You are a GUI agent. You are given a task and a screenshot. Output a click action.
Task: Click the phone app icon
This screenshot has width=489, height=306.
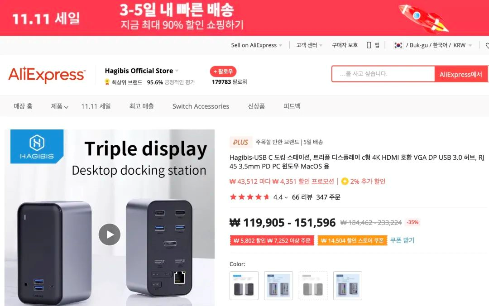[369, 45]
